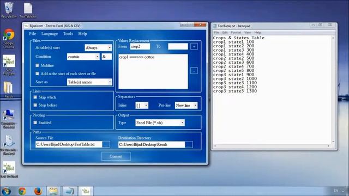This screenshot has height=196, width=349.
Task: Open the Result folder on desktop
Action: 9,90
